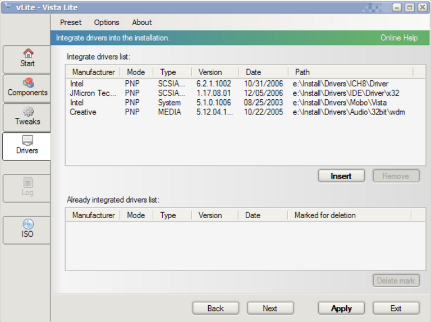Click date 10/22/2005 cell
This screenshot has height=322, width=431.
263,112
